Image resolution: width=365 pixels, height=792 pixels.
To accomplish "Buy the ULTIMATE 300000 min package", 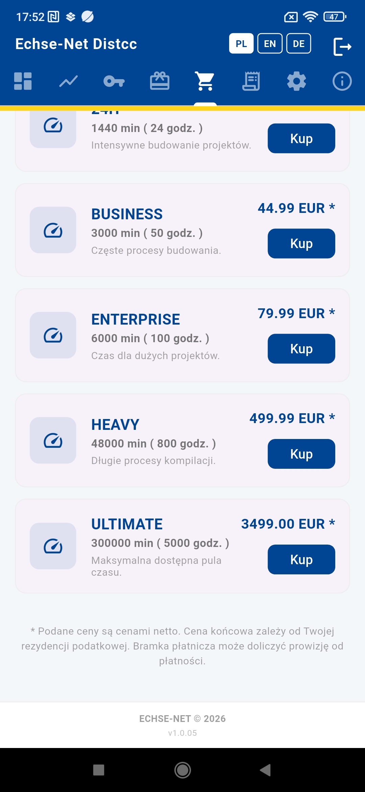I will tap(301, 559).
